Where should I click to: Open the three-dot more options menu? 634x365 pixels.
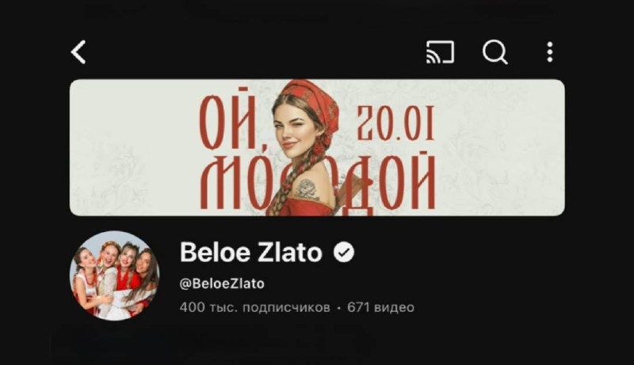(x=549, y=52)
